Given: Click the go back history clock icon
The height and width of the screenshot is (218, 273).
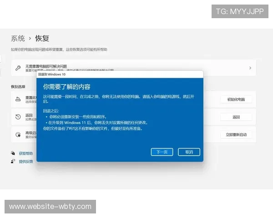Looking at the screenshot, I should (x=18, y=117).
